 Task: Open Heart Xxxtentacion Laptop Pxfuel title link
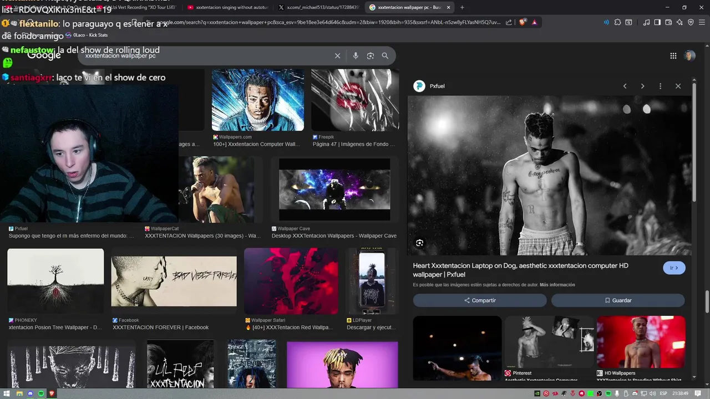pos(520,270)
